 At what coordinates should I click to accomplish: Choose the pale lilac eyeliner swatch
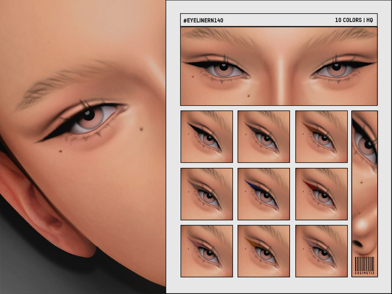[321, 251]
